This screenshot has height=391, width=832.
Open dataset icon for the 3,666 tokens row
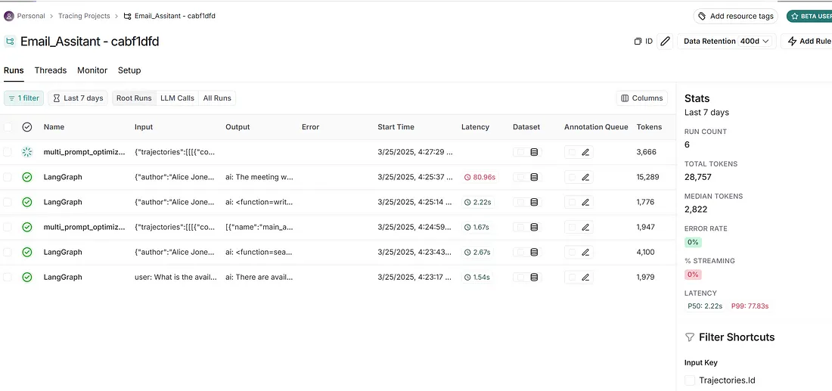click(534, 152)
